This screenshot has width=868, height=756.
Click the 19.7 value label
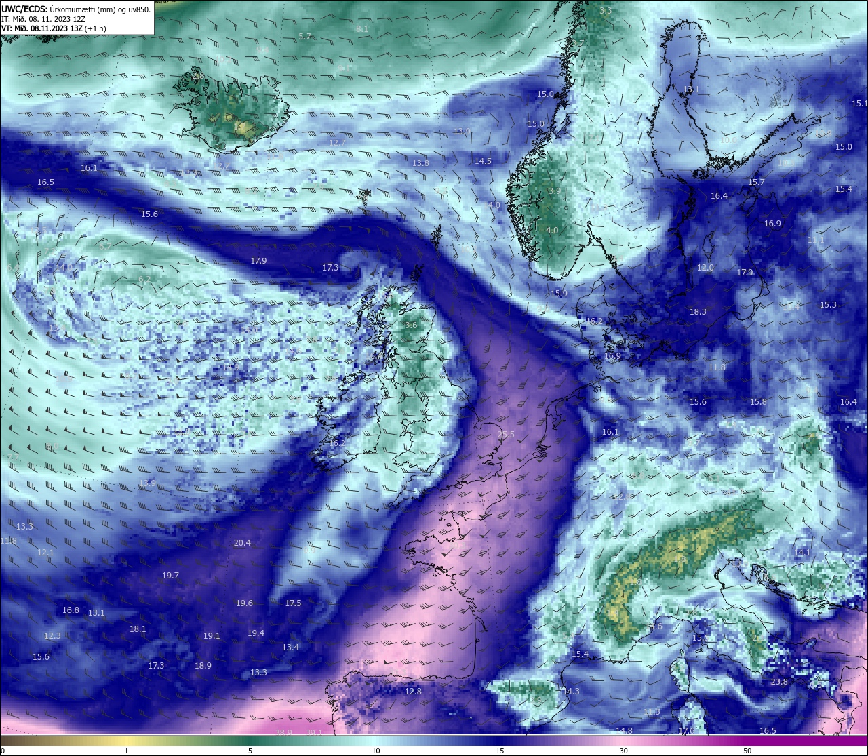pos(170,575)
